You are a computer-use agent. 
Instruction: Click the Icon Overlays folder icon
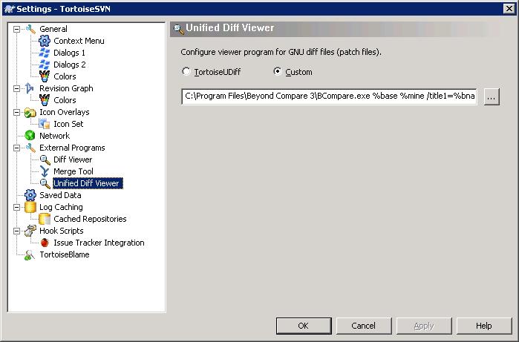click(x=30, y=113)
